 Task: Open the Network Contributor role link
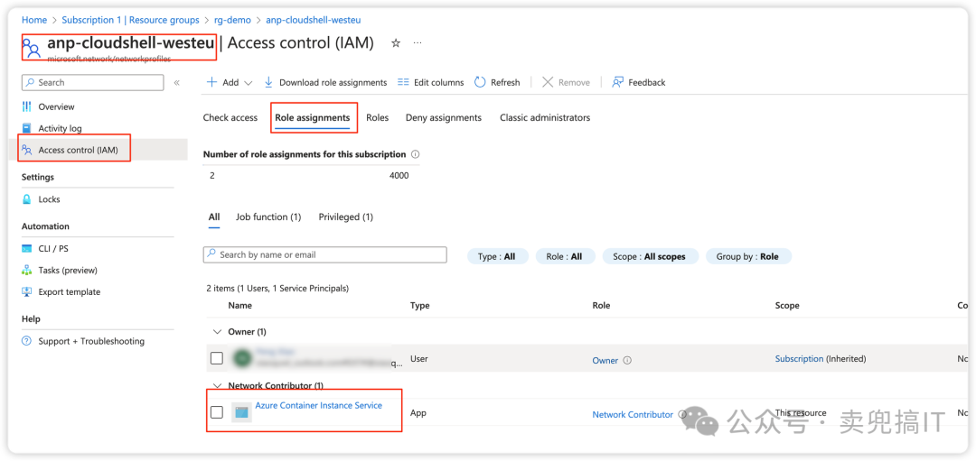(633, 414)
